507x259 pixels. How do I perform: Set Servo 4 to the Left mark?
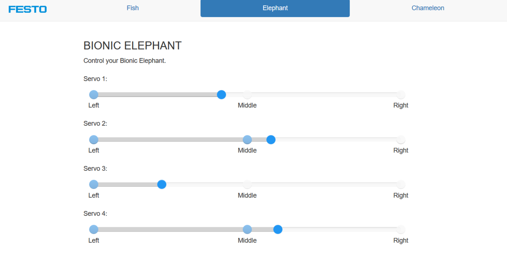tap(94, 230)
